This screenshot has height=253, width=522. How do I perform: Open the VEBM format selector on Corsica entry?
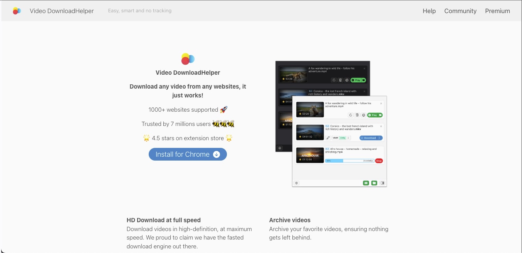tap(335, 138)
